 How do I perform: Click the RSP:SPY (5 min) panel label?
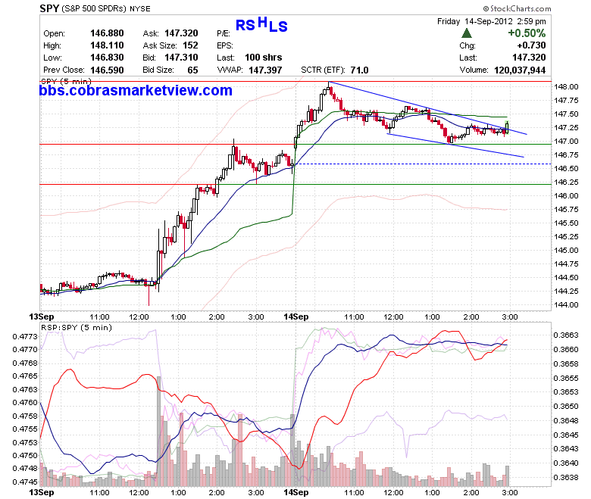[x=77, y=328]
